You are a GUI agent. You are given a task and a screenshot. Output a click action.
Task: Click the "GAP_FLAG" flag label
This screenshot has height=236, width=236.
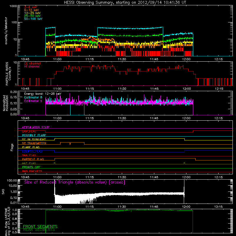point(29,131)
